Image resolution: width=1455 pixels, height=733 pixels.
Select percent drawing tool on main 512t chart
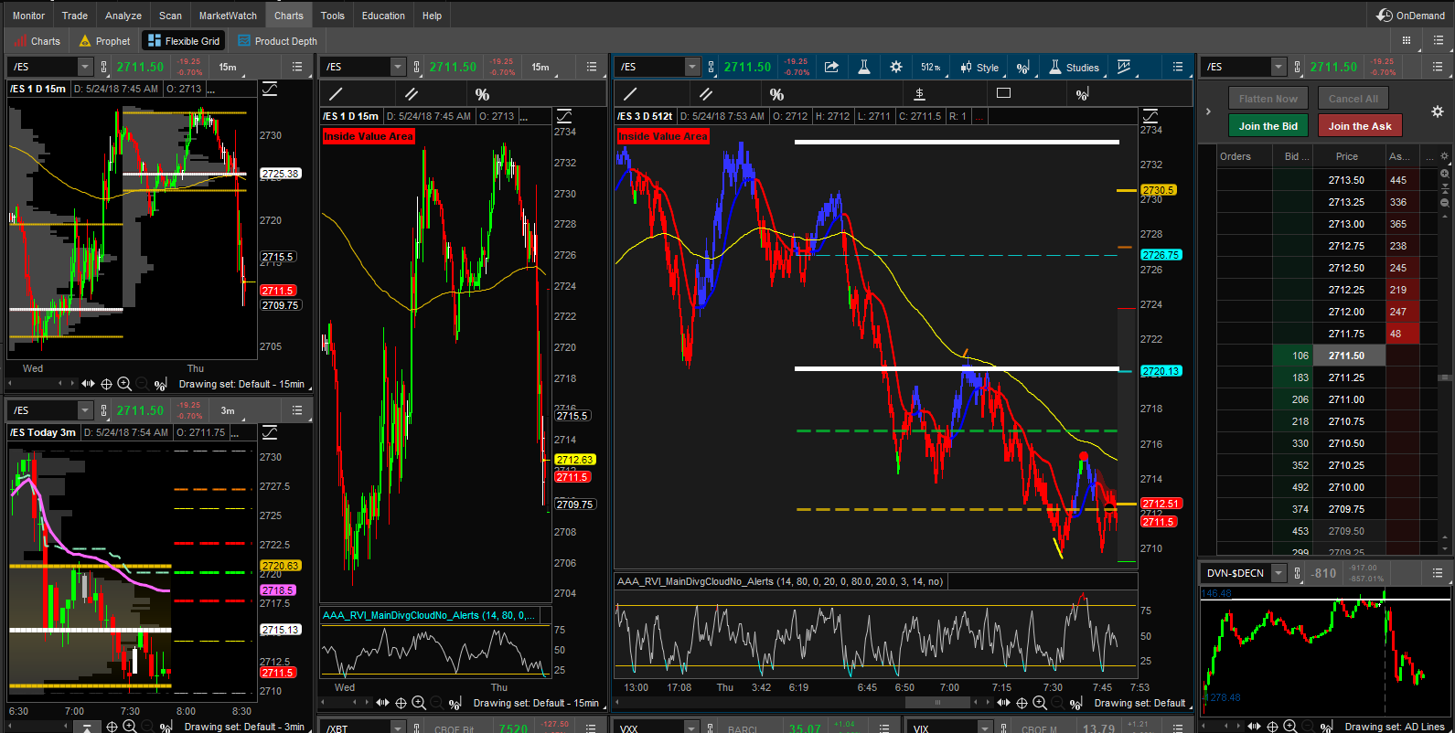click(x=776, y=94)
